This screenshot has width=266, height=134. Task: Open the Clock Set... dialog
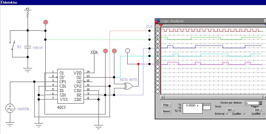[231, 110]
